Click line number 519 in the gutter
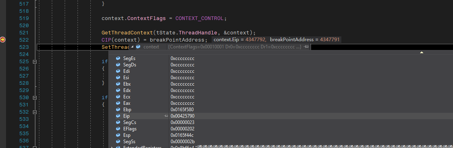This screenshot has height=148, width=453. click(24, 18)
